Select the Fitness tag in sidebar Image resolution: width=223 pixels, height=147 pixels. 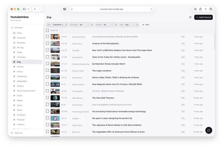(20, 67)
